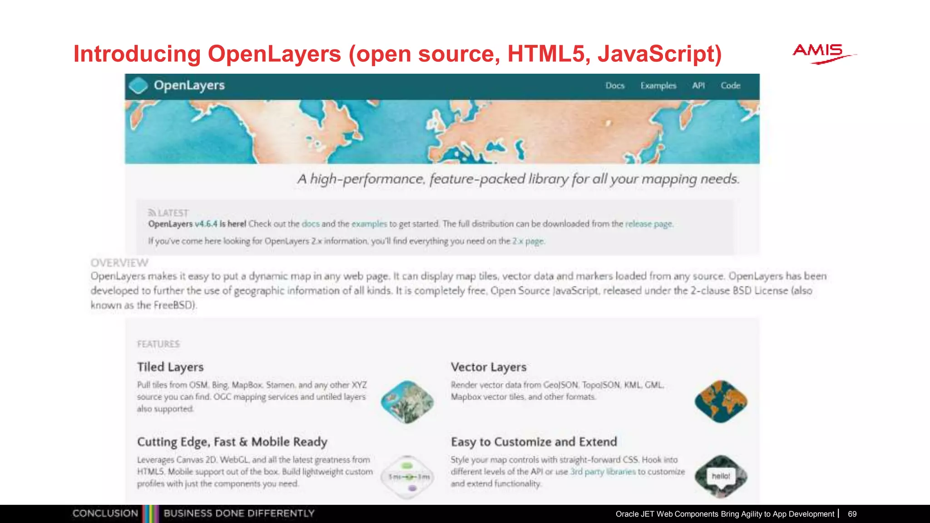
Task: Click the Vector Layers globe diamond icon
Action: [x=721, y=401]
